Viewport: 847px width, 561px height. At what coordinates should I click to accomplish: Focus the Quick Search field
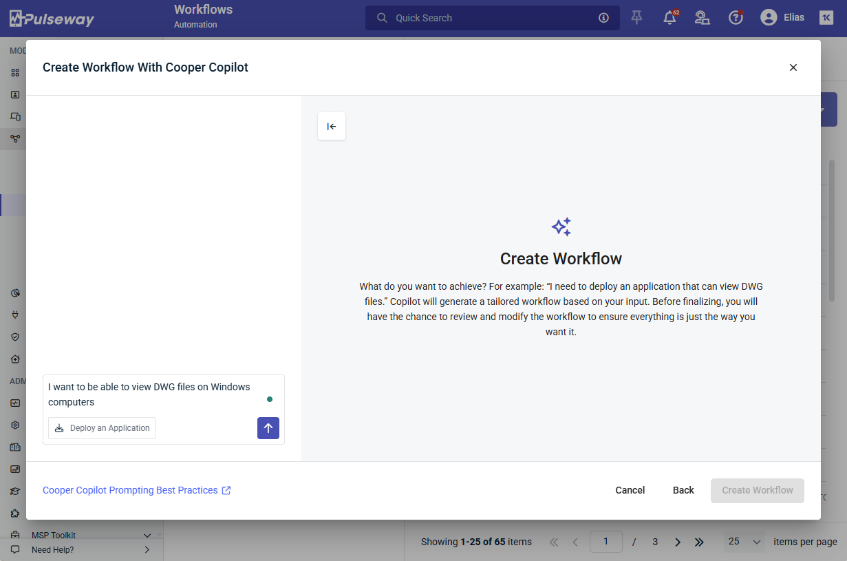tap(493, 18)
